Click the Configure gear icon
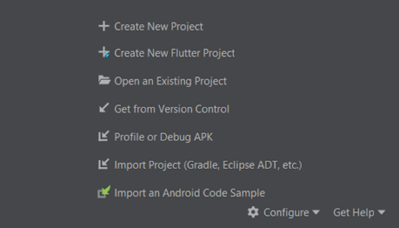399x228 pixels. pos(253,212)
